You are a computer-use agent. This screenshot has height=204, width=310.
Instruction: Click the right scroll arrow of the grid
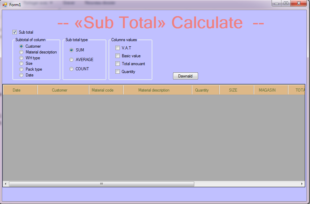[x=301, y=184]
